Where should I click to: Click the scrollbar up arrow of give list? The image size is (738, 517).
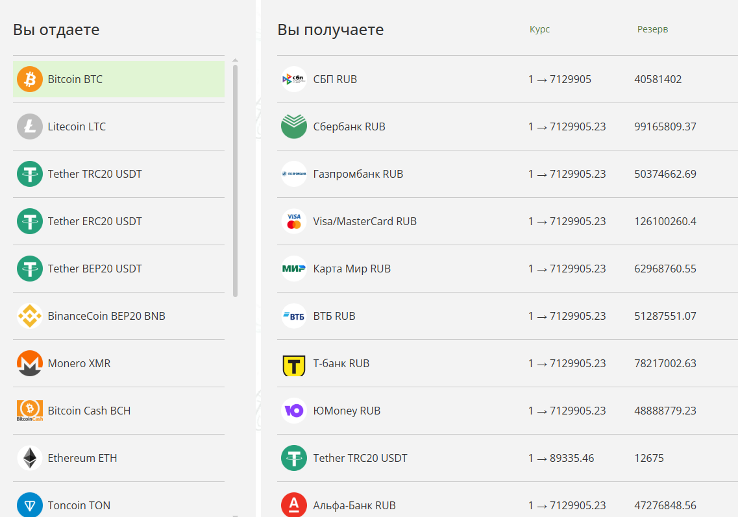tap(236, 60)
